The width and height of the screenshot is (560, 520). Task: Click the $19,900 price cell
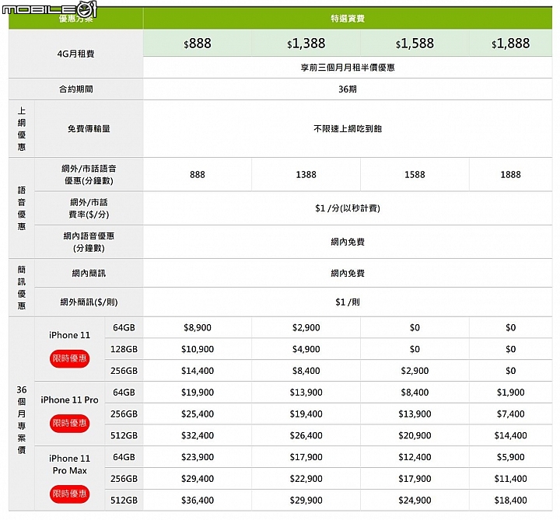click(197, 393)
